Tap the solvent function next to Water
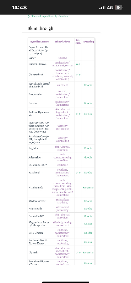The height and width of the screenshot is (283, 131). [x=62, y=58]
